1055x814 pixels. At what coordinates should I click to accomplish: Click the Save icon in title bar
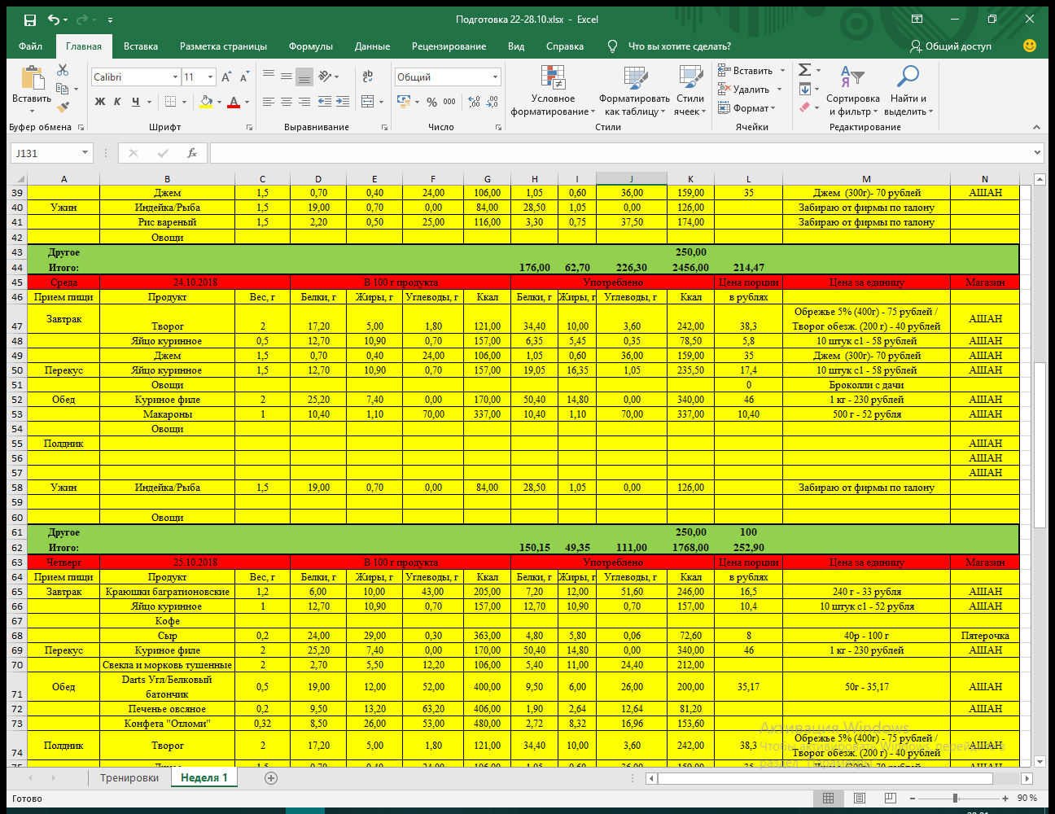coord(30,20)
